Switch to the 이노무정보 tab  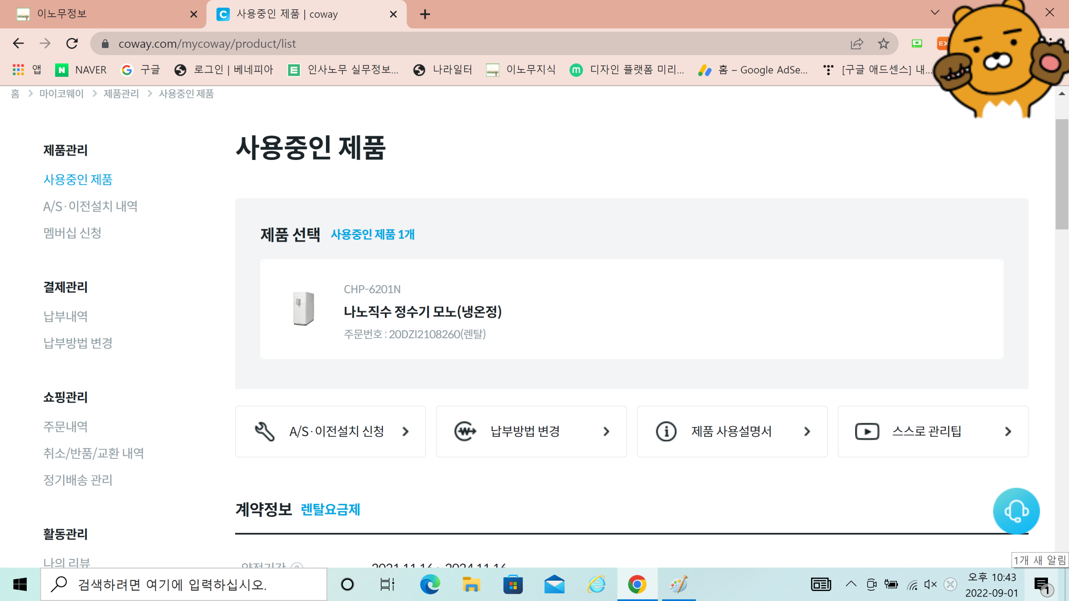(x=103, y=14)
